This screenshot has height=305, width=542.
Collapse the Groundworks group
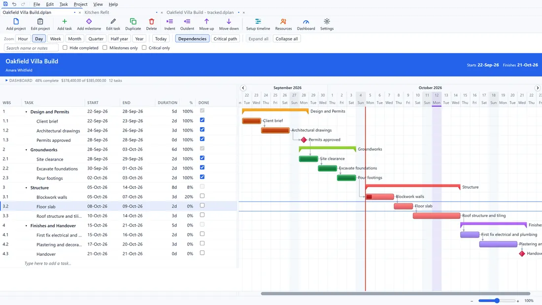(x=26, y=150)
